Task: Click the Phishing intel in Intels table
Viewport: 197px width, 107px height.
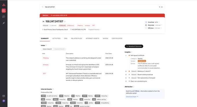Action: click(x=46, y=58)
